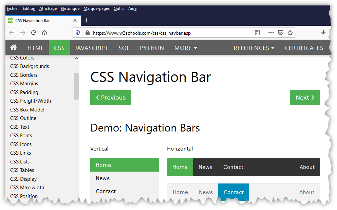
Task: Click the W3Schools home icon in navbar
Action: click(x=14, y=48)
